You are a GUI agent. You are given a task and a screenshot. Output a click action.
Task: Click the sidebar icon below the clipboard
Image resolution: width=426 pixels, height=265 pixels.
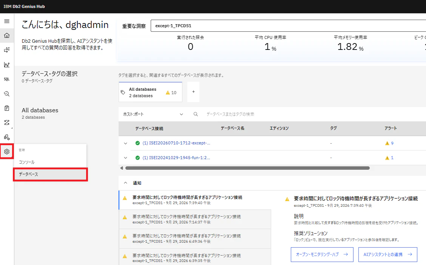point(7,122)
